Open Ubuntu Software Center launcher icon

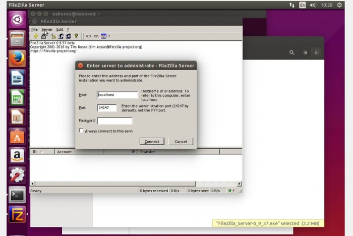(x=17, y=137)
